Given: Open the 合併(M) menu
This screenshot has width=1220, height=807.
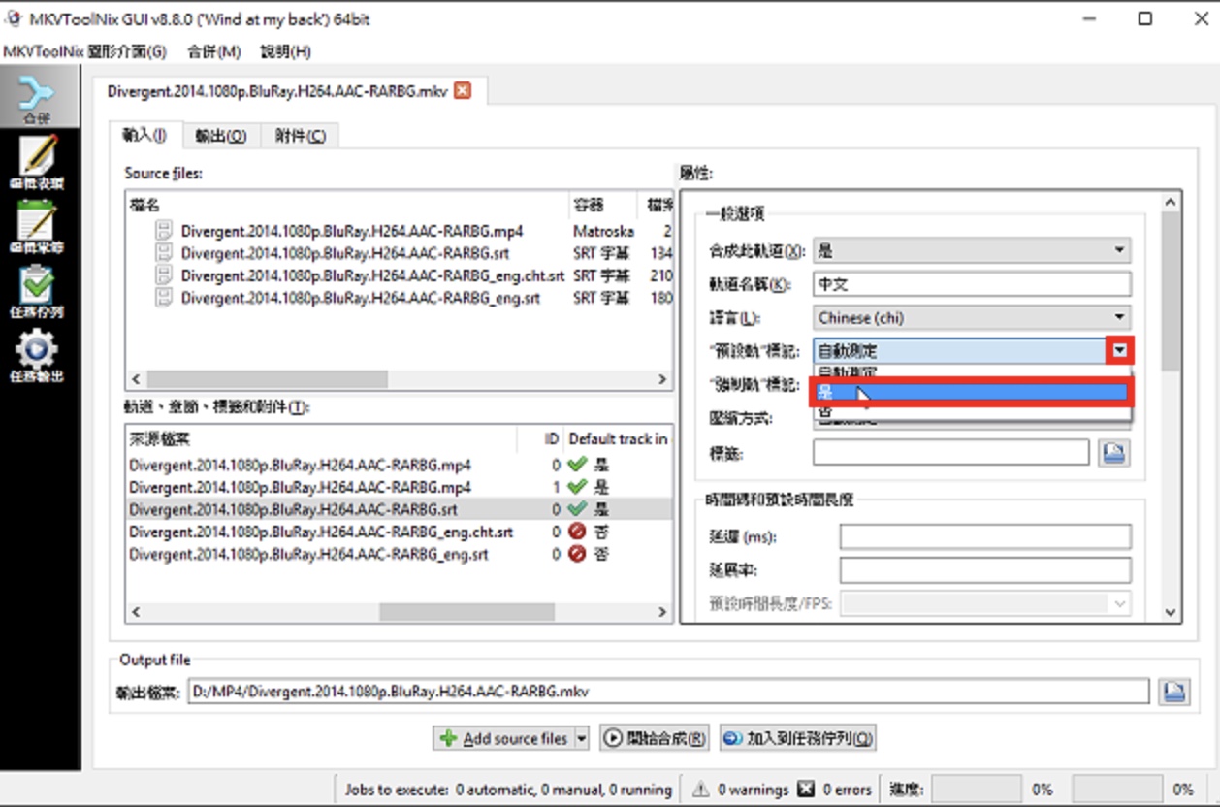Looking at the screenshot, I should (213, 51).
